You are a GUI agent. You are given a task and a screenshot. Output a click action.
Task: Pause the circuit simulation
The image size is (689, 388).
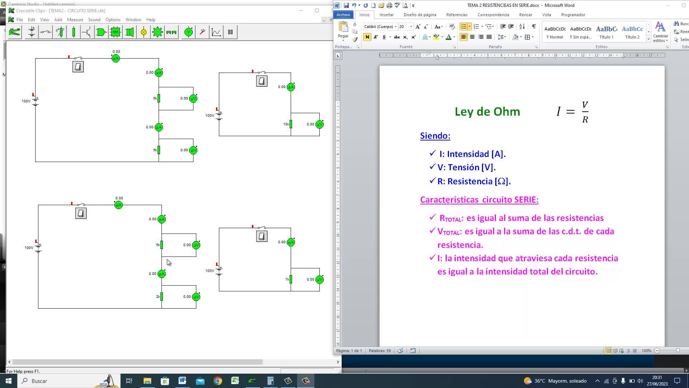tap(230, 32)
